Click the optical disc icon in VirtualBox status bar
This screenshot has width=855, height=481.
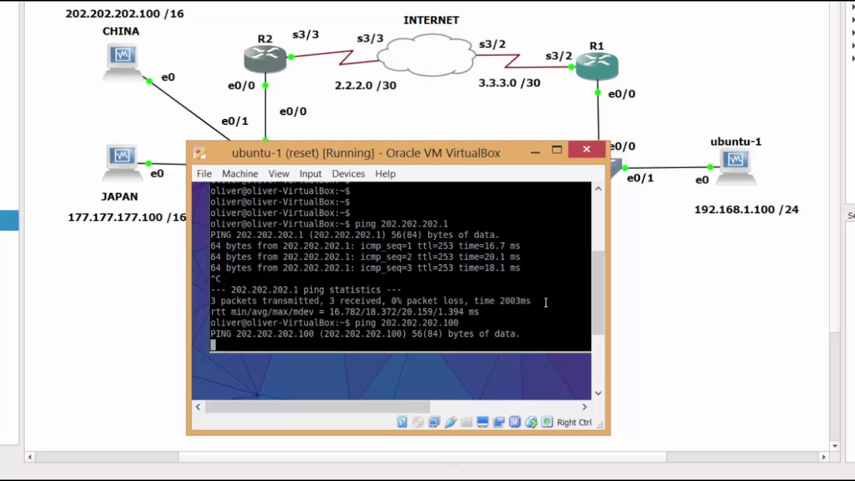[418, 422]
